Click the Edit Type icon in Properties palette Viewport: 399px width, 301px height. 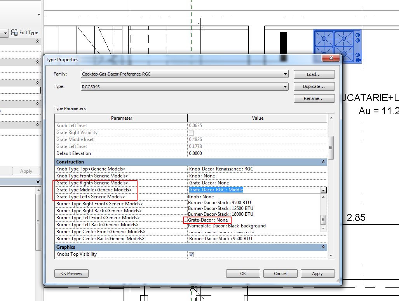(14, 33)
